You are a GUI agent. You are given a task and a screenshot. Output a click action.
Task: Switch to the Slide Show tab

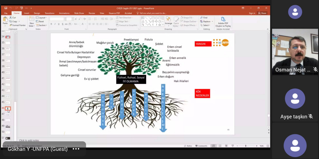(79, 13)
